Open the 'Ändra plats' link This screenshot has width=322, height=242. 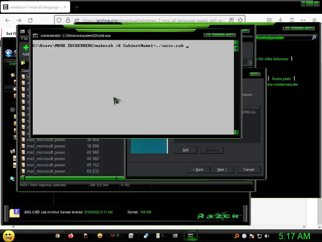tap(281, 79)
